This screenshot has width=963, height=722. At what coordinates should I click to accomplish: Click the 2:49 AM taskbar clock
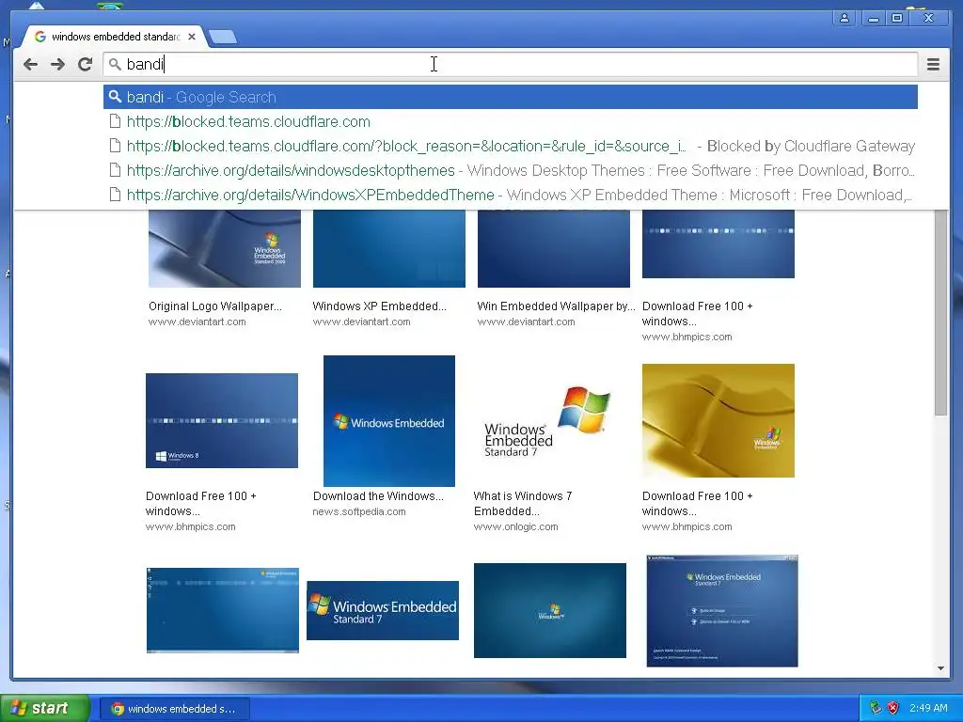click(928, 708)
